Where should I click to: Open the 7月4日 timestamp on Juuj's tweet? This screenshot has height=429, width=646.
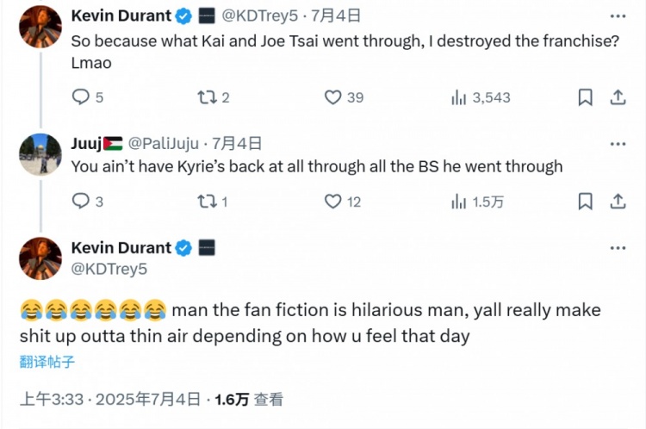pos(237,144)
